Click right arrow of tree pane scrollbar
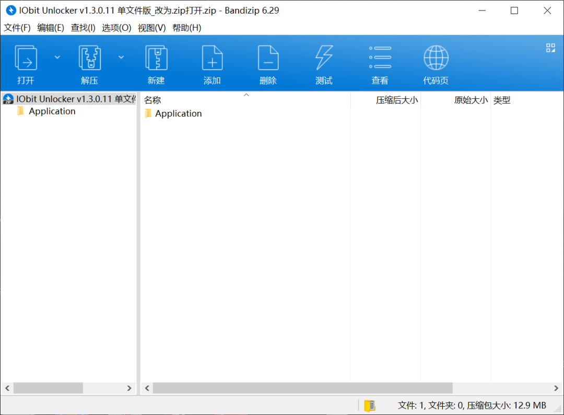This screenshot has height=415, width=564. [x=129, y=388]
